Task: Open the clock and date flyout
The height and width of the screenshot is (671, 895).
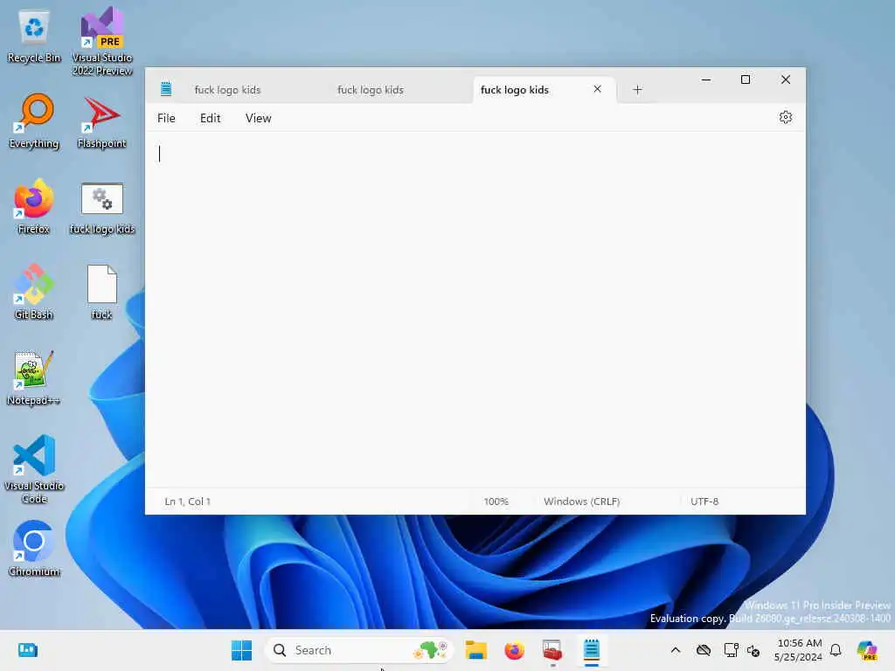Action: [798, 650]
